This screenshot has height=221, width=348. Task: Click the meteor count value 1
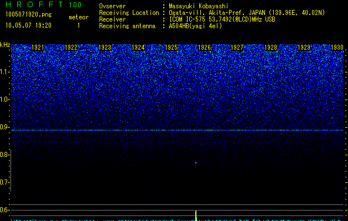coord(79,25)
